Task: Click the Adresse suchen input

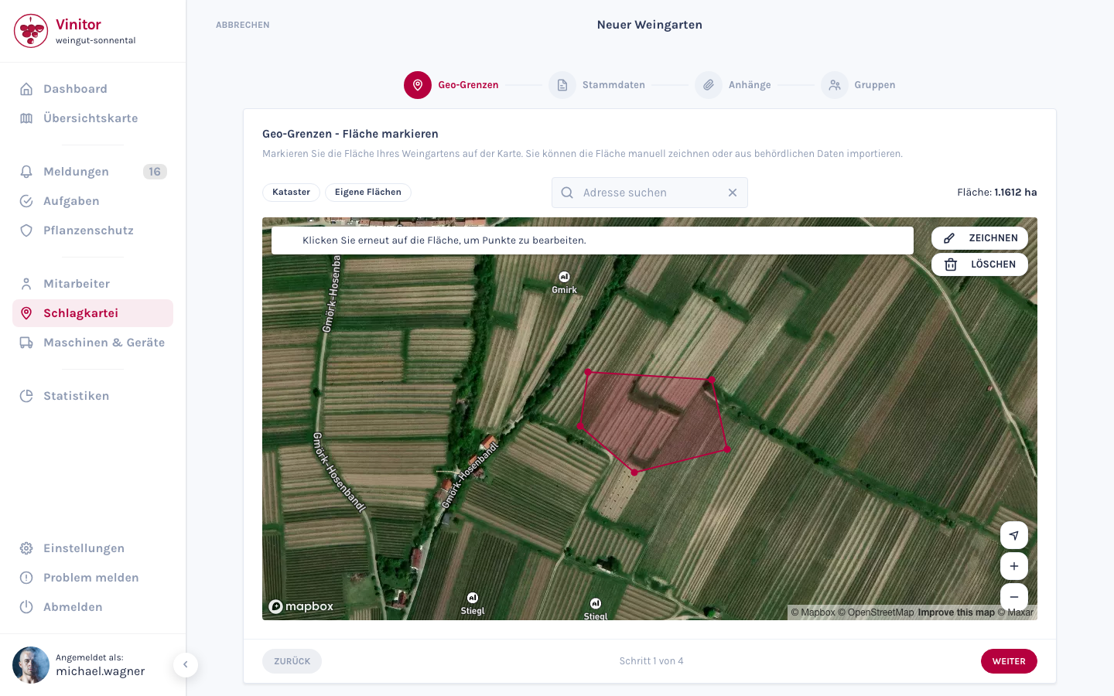Action: (650, 193)
